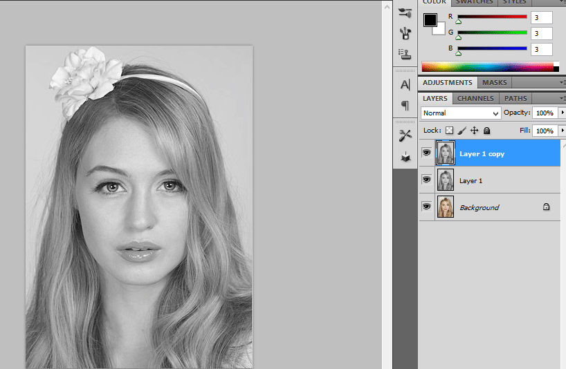Click the R value field

(542, 17)
